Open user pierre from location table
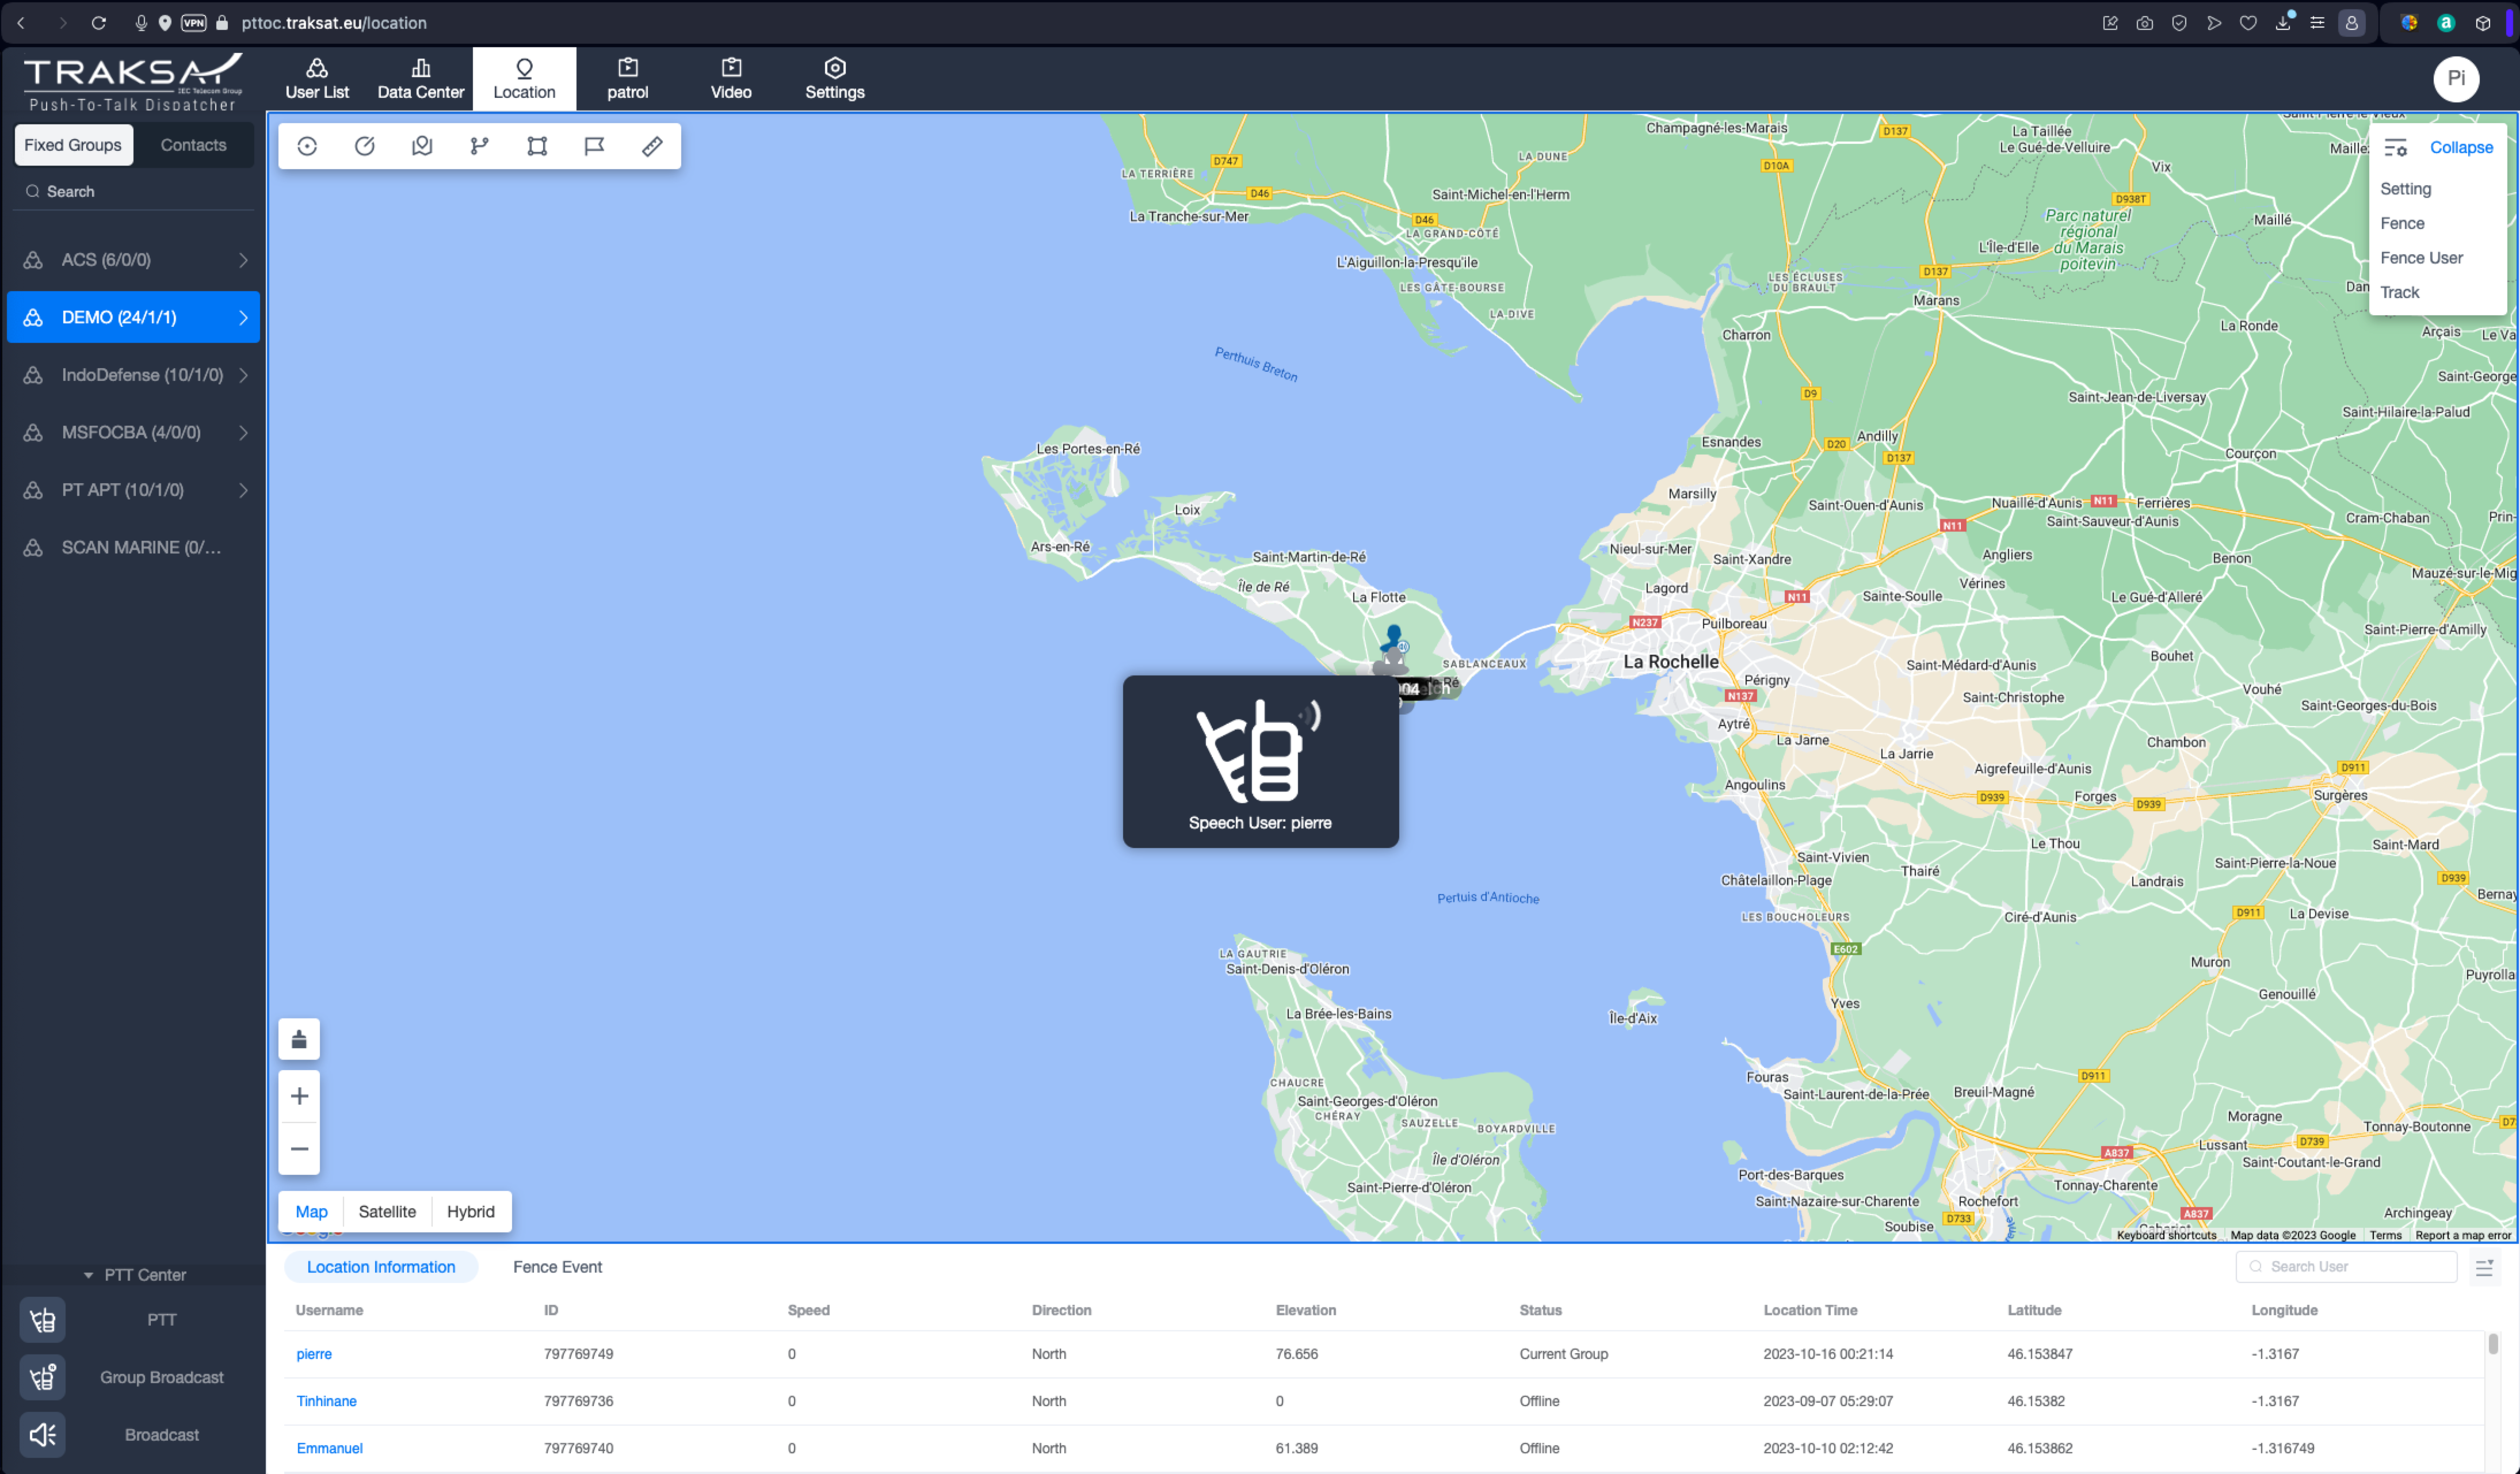 pos(314,1353)
